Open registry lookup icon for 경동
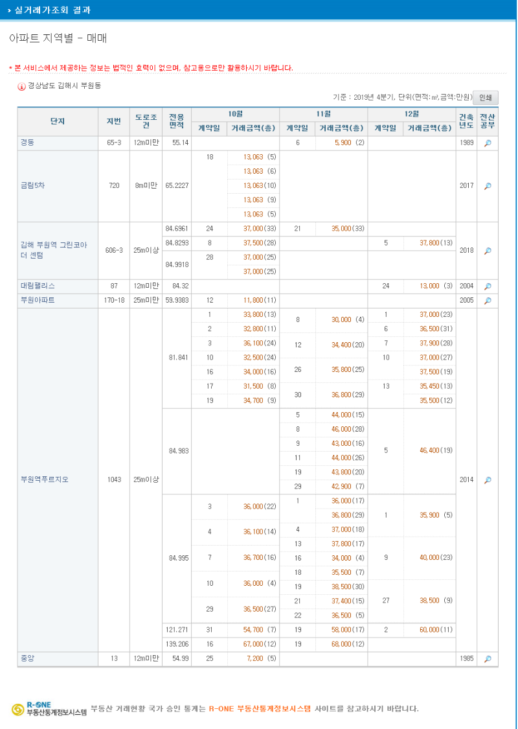Viewport: 518px width, 729px height. 488,144
